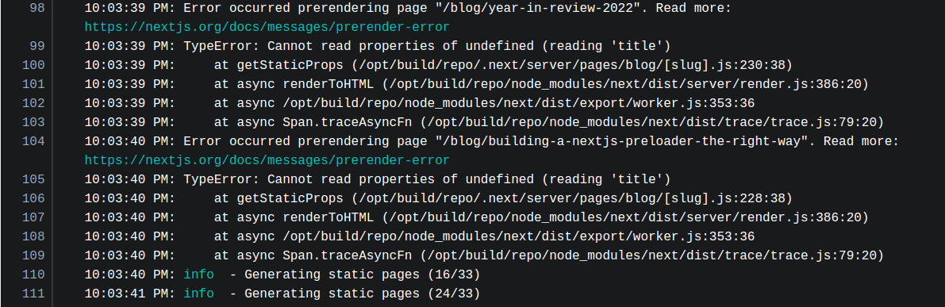Select line number 100
This screenshot has width=945, height=307.
(33, 65)
